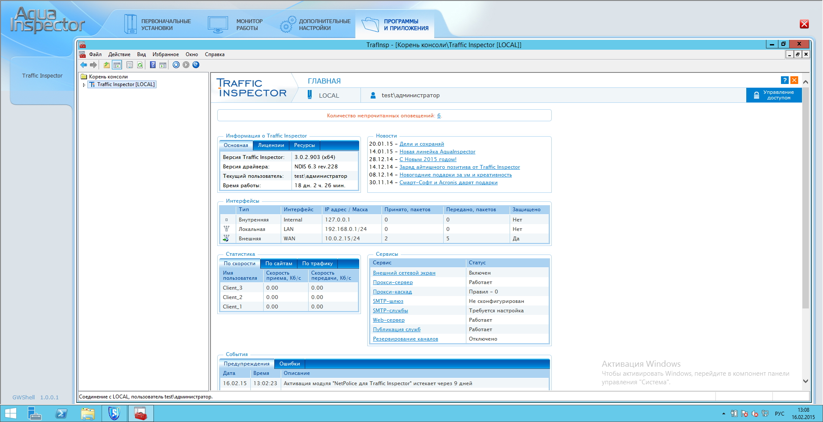This screenshot has width=823, height=422.
Task: Select events tab Ошибки
Action: (x=290, y=364)
